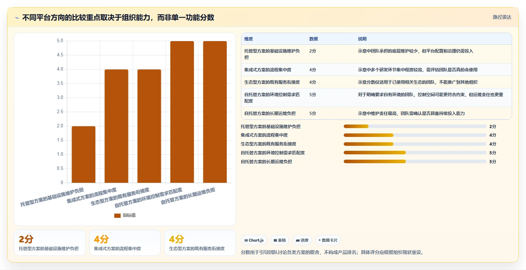This screenshot has height=270, width=526.
Task: Click progress list label 自托管方案的环境控制需求匹配度
Action: [273, 153]
